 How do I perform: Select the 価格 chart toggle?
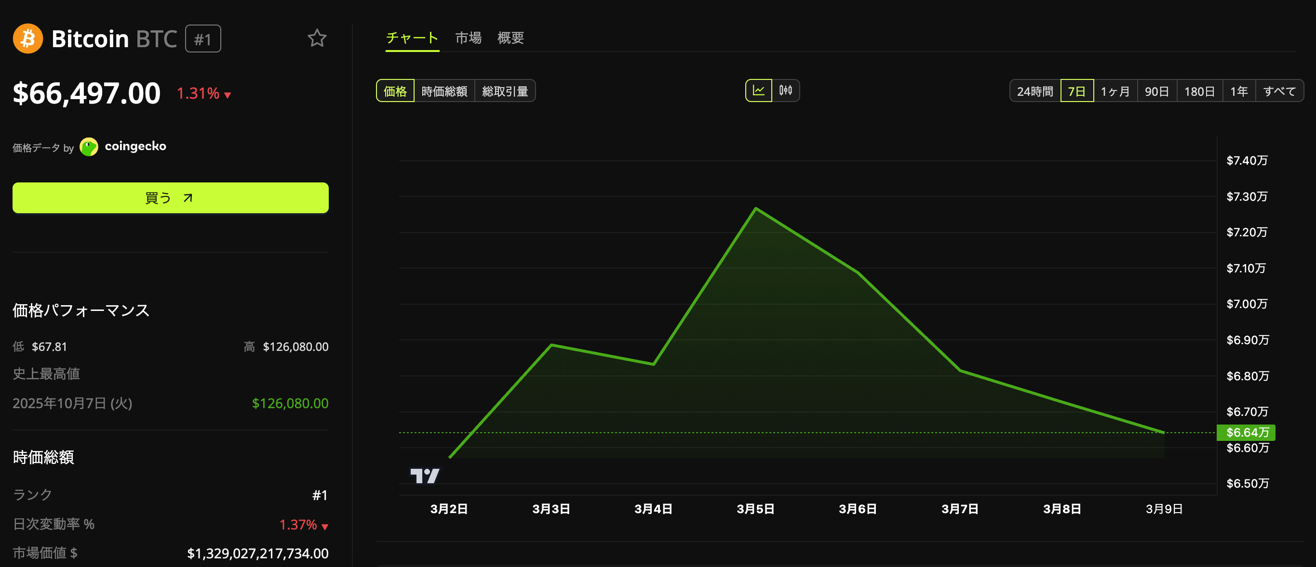[x=395, y=91]
